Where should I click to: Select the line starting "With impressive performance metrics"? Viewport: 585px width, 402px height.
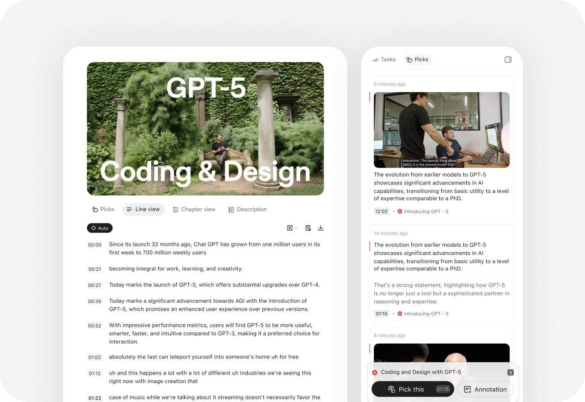point(214,333)
